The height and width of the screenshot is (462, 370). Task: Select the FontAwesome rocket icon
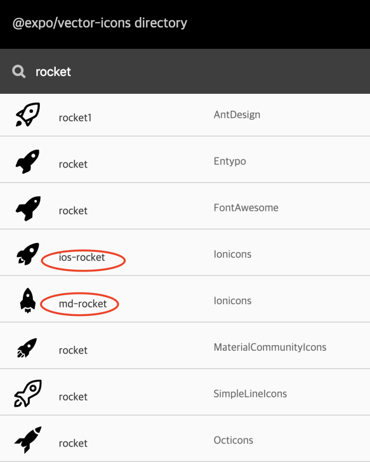click(28, 207)
